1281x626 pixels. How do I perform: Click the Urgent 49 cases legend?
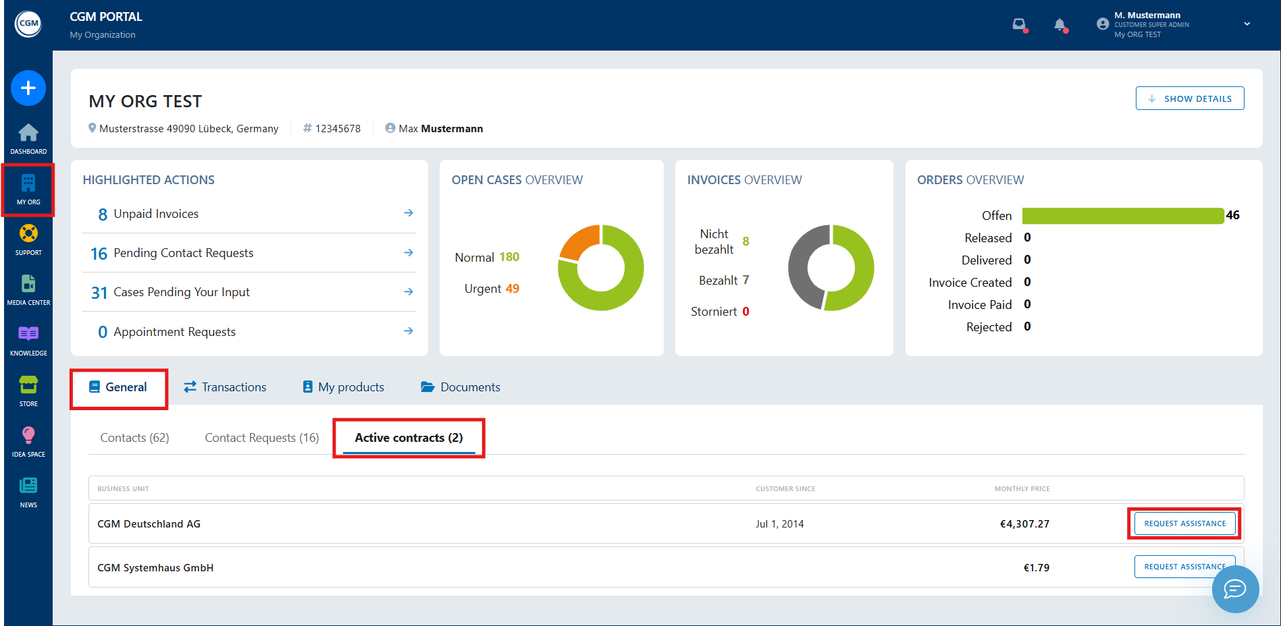tap(492, 289)
